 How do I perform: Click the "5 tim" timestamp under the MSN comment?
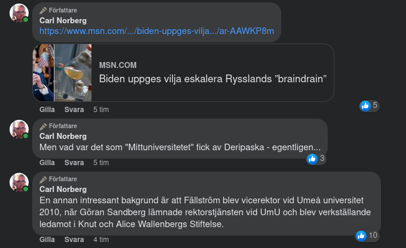tap(101, 110)
